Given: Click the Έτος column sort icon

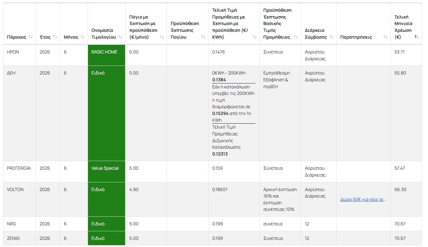Looking at the screenshot, I should (x=55, y=37).
